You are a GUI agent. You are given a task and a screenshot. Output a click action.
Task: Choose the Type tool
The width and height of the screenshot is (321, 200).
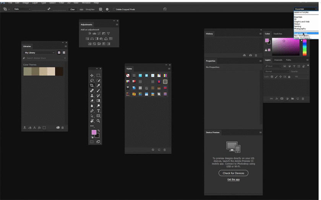click(x=99, y=111)
